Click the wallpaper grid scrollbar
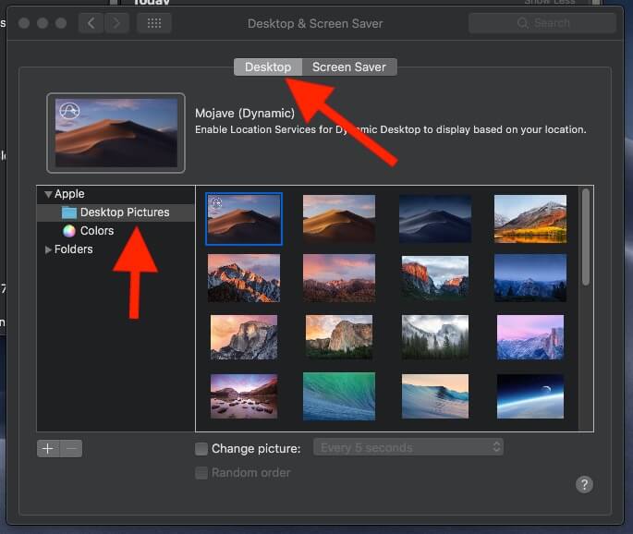 (586, 237)
